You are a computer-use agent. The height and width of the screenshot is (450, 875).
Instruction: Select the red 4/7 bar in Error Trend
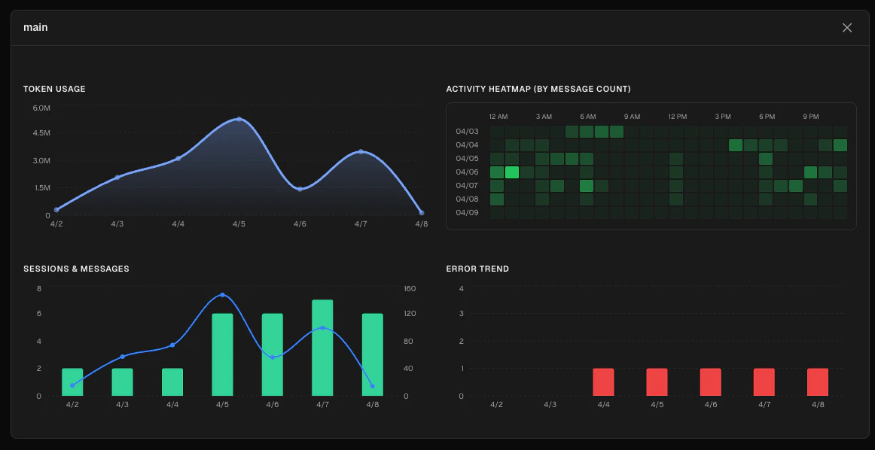tap(764, 382)
